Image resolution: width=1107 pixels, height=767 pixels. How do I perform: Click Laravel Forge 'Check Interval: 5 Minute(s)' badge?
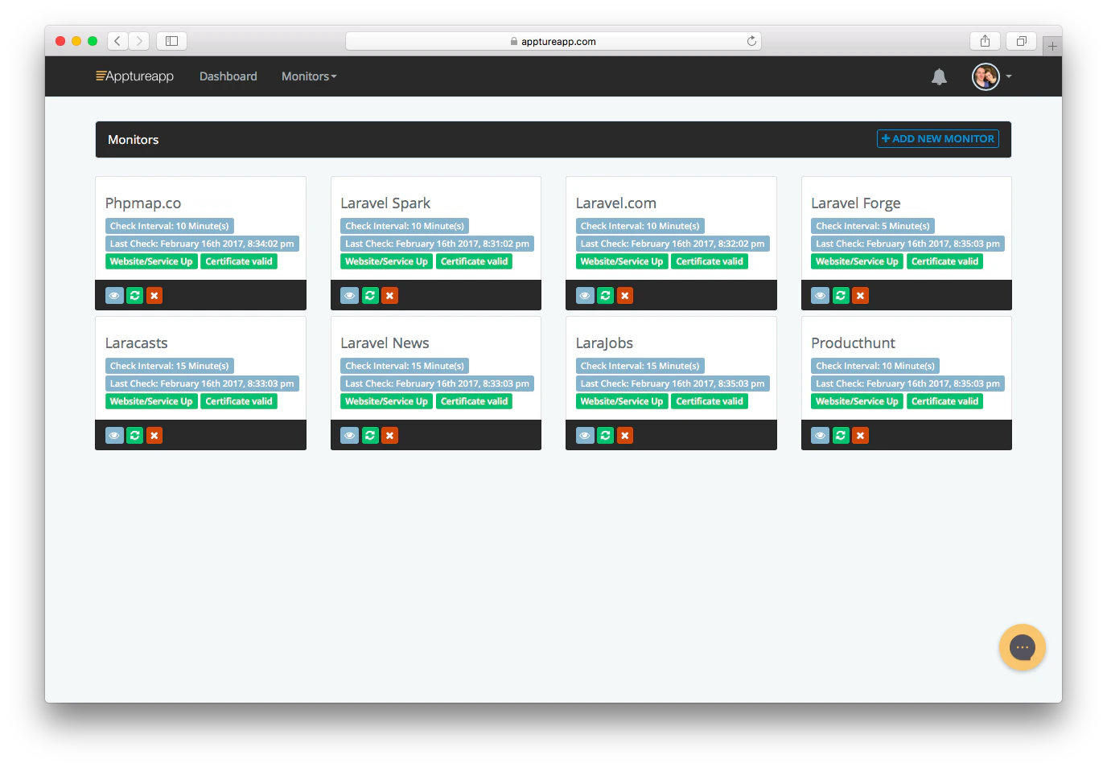[873, 226]
